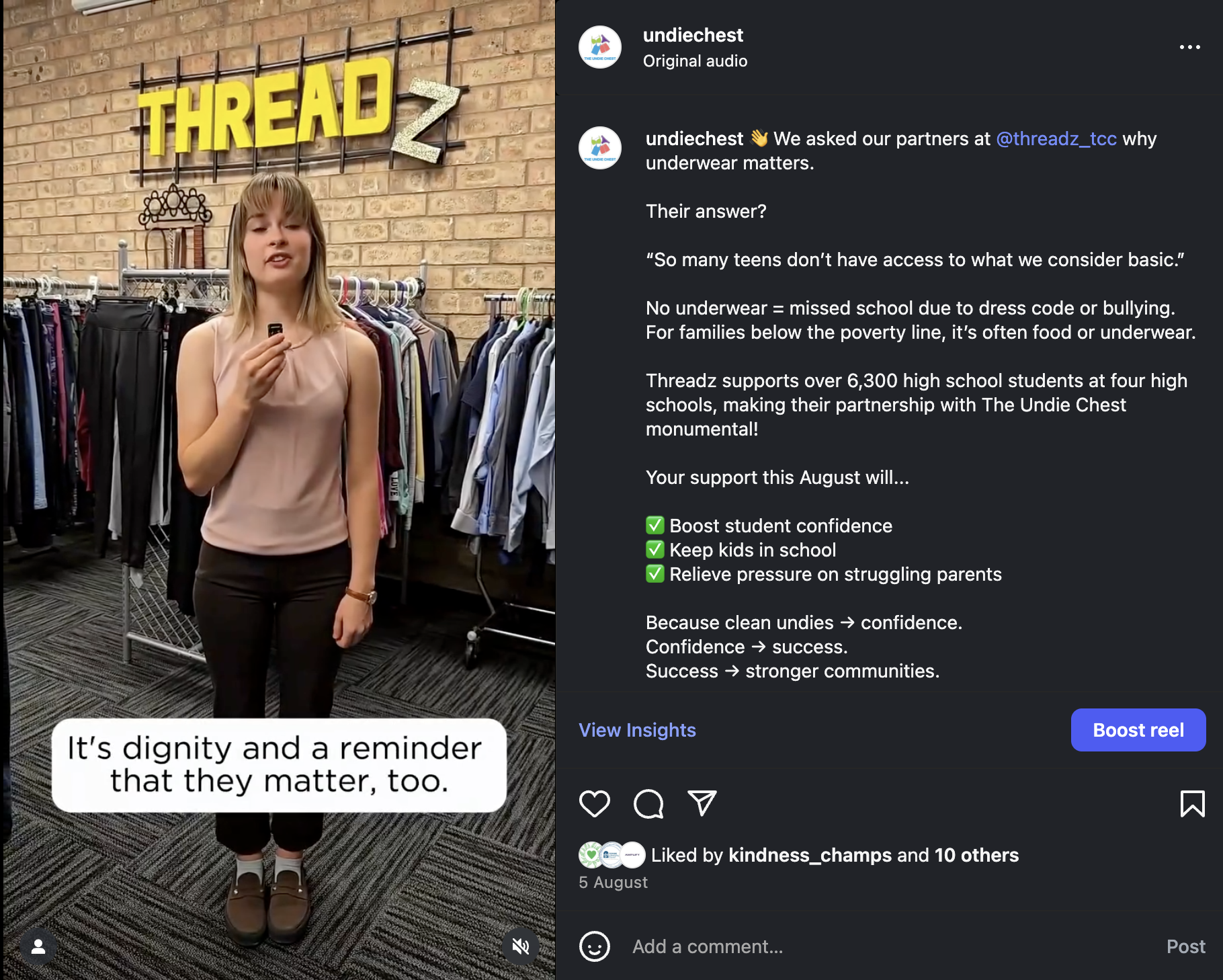Save the post with the bookmark icon
Screen dimensions: 1223x980
1193,803
